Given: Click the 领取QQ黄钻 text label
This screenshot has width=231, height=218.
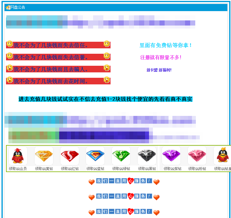Looking at the screenshot, I should (x=44, y=169).
